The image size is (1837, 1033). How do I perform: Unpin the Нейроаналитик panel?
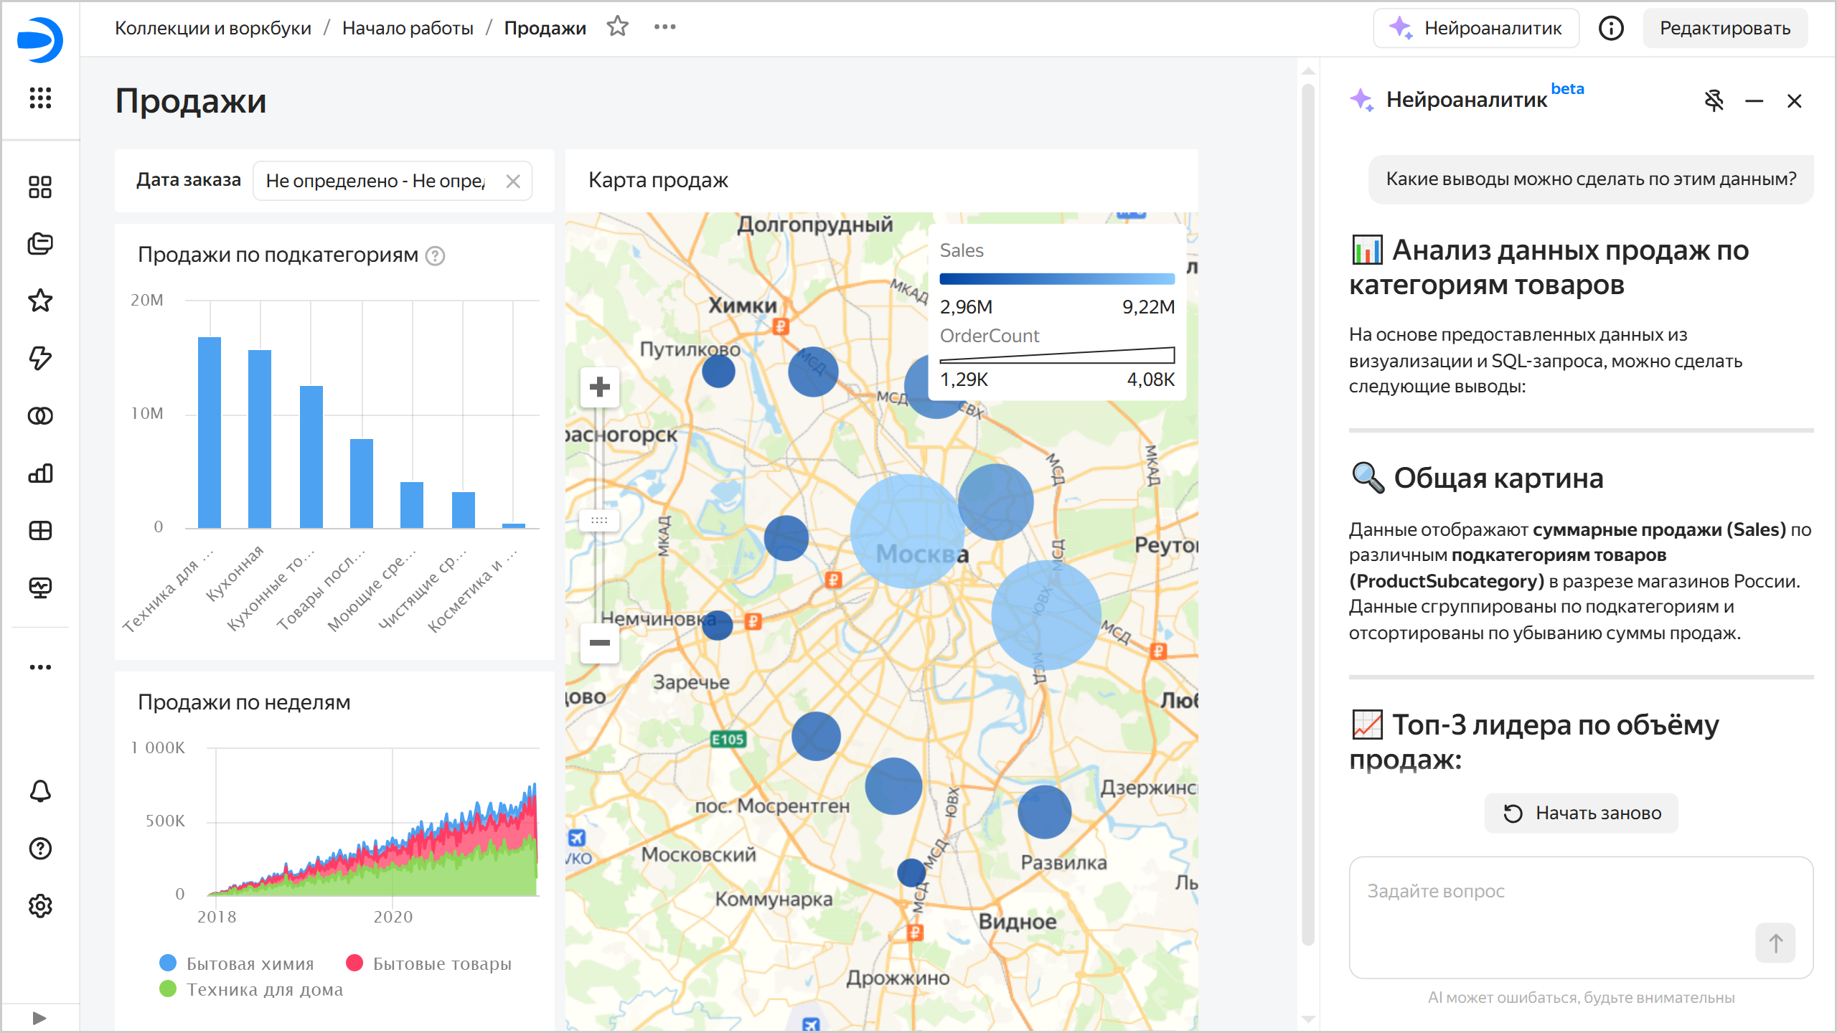[1714, 100]
